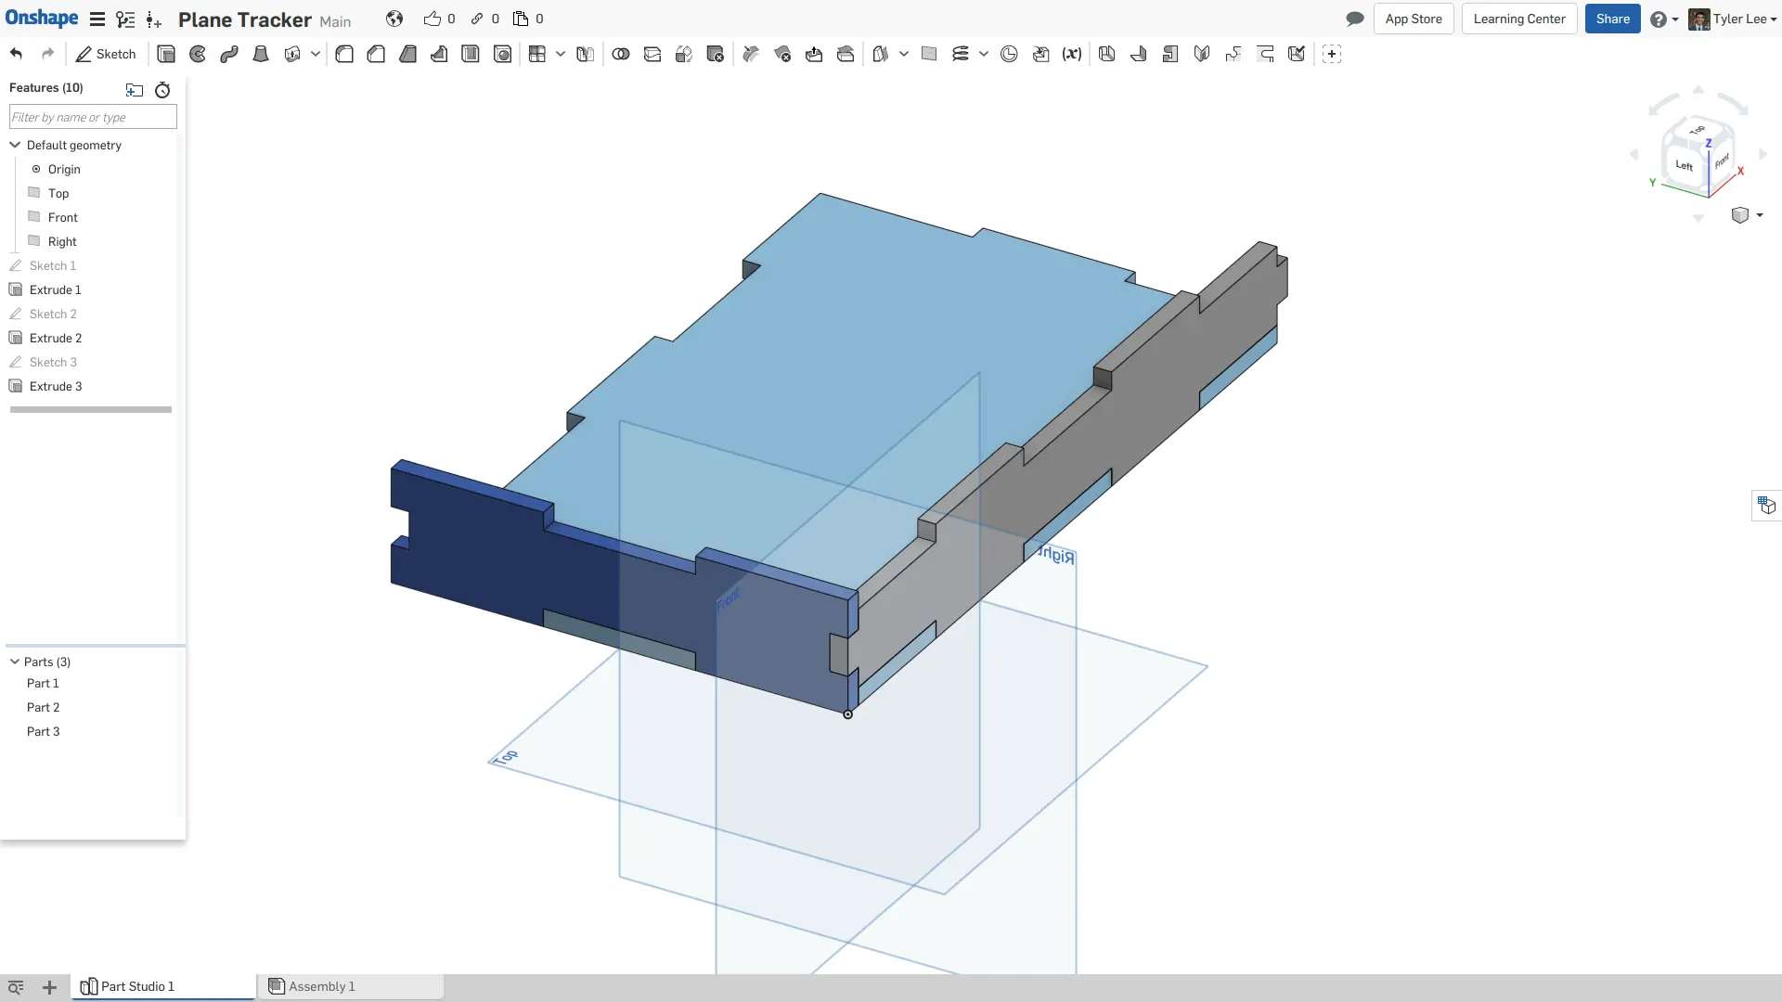The image size is (1782, 1002).
Task: Click the Share button
Action: click(x=1613, y=19)
